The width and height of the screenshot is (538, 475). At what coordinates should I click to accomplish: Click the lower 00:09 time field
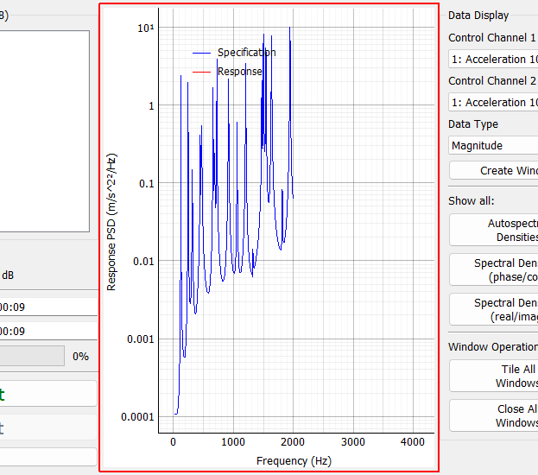click(48, 331)
